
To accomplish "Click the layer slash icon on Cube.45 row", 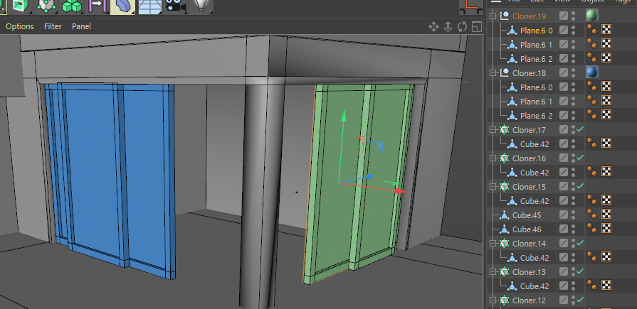I will [564, 215].
